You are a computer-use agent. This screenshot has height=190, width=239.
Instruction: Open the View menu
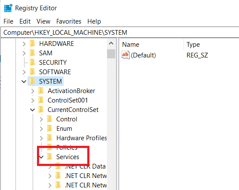point(43,21)
